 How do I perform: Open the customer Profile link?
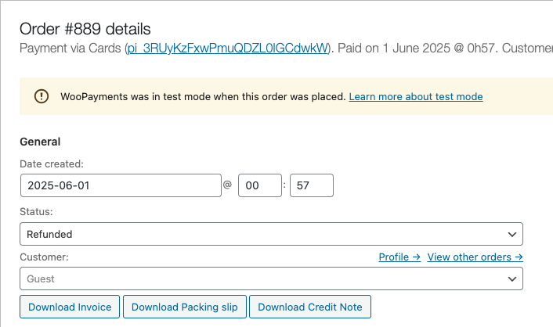pyautogui.click(x=399, y=257)
